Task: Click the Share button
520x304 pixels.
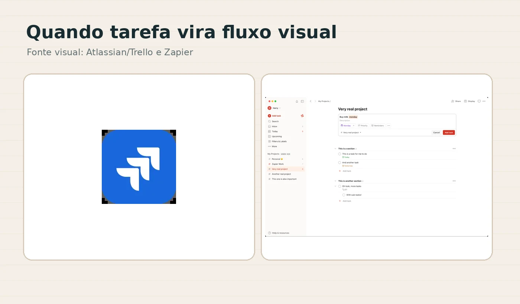Action: tap(456, 101)
